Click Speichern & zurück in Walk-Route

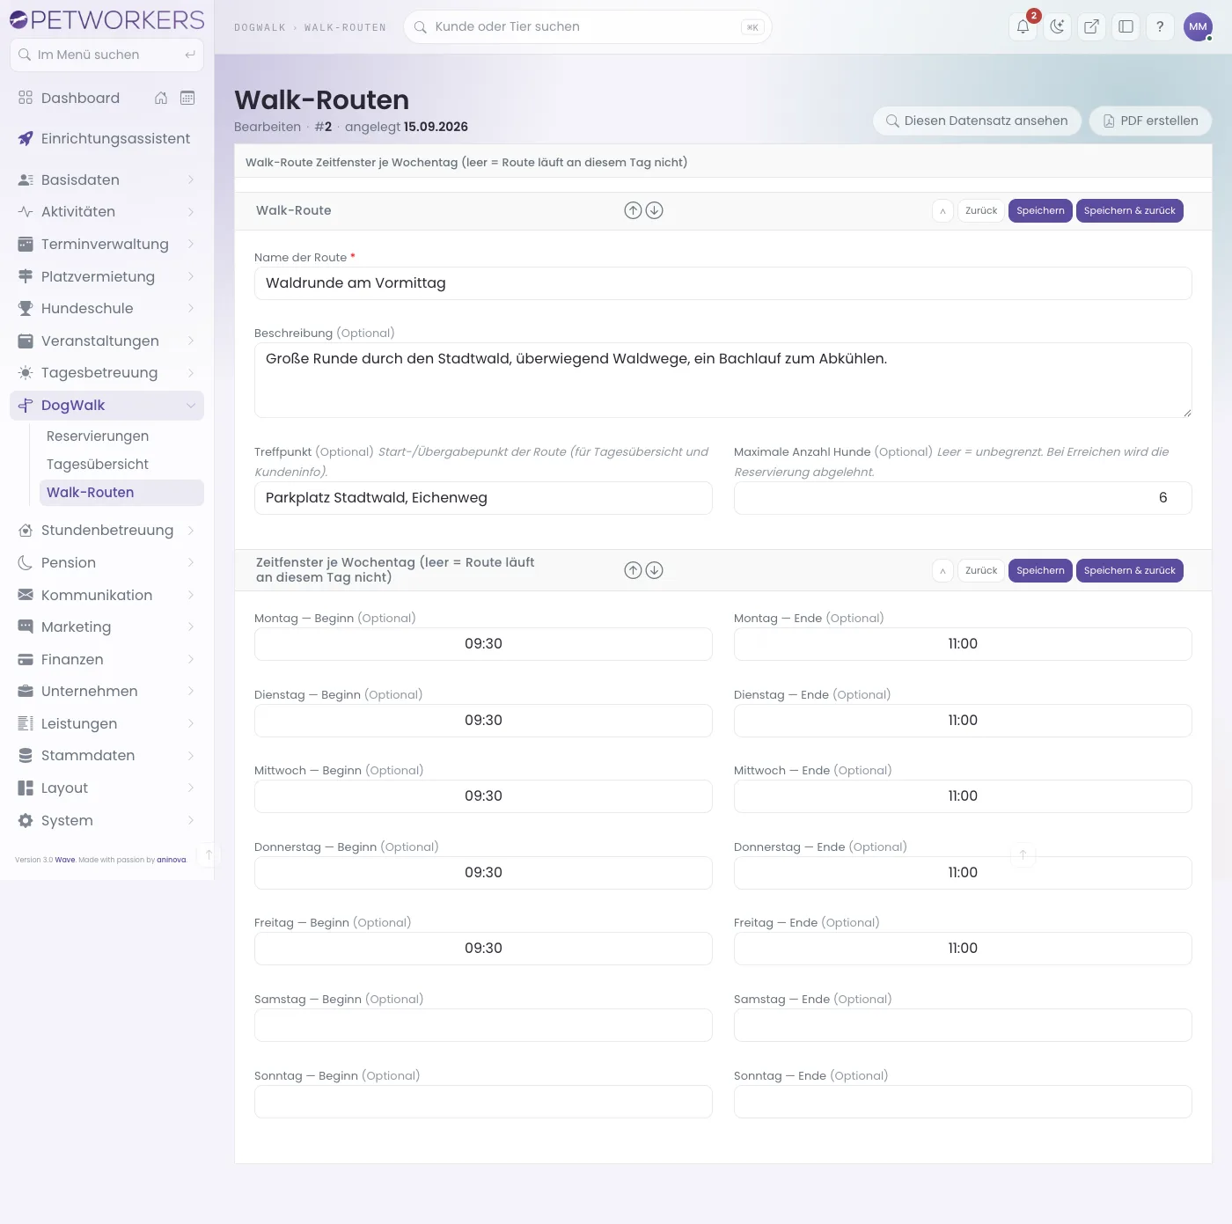[x=1129, y=211]
